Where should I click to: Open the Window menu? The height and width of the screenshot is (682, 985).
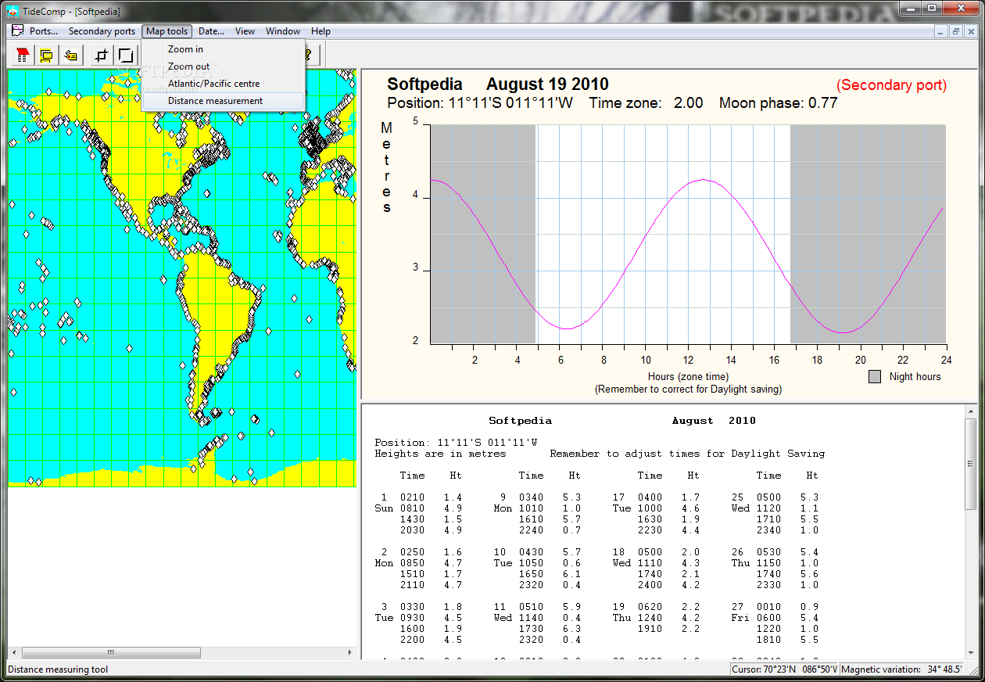(x=282, y=31)
